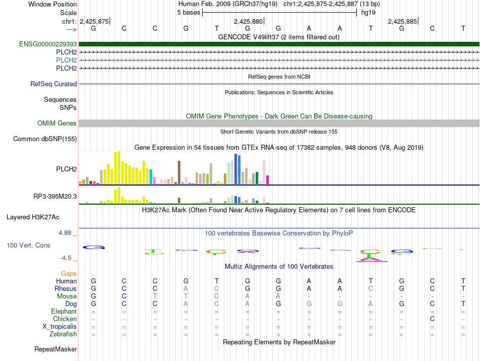This screenshot has height=361, width=480.
Task: Click chr1:2,425,875-2,425,887 position text
Action: point(331,4)
